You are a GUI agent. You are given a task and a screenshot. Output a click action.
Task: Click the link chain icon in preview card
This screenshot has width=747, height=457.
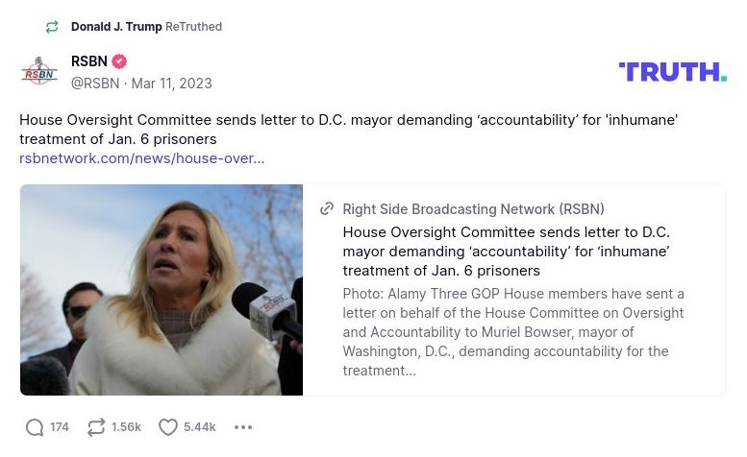tap(327, 209)
